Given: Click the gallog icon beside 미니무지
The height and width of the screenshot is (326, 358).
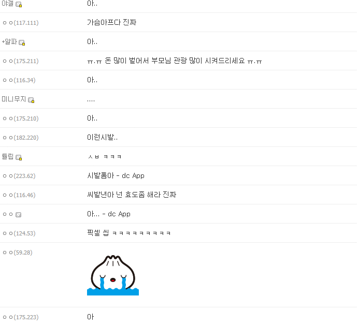Looking at the screenshot, I should 31,100.
